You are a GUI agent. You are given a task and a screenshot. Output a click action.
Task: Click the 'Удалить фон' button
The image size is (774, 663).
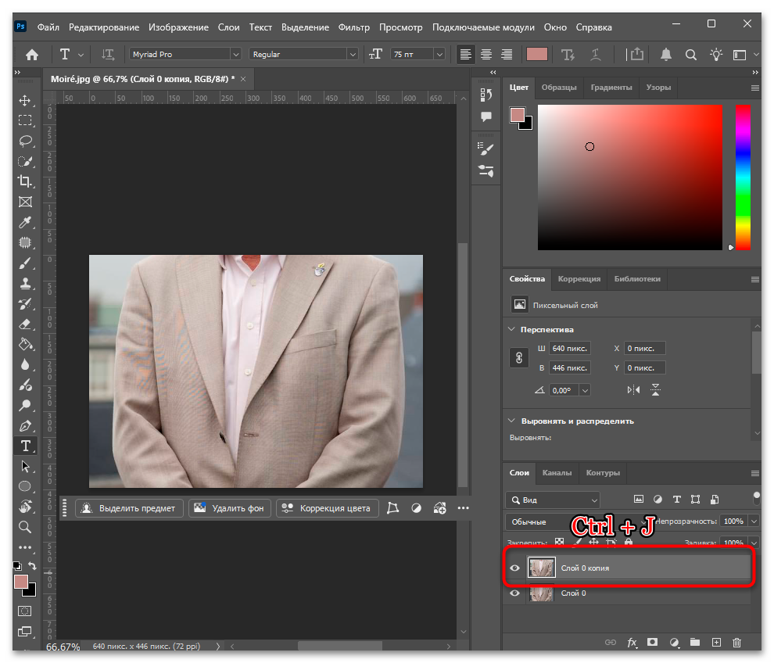(230, 508)
